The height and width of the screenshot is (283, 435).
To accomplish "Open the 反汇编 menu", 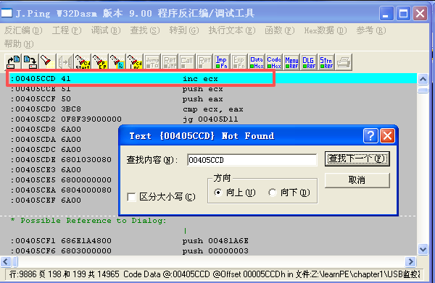I will point(23,30).
